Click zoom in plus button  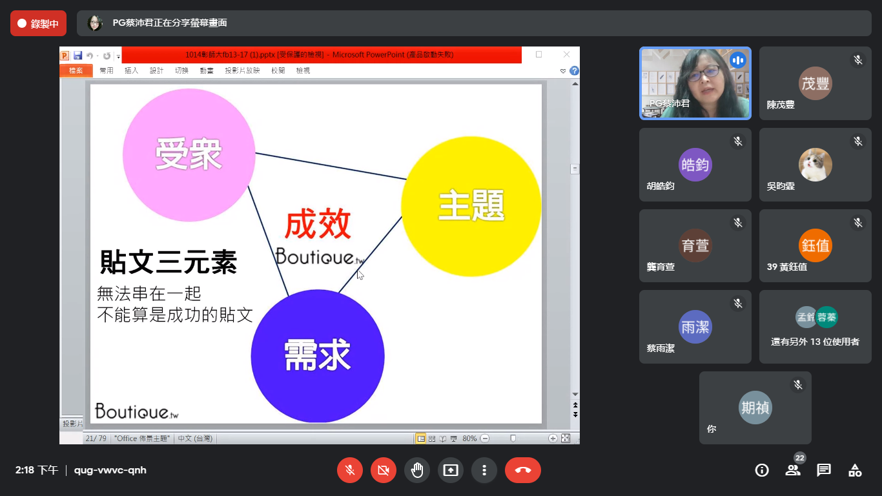553,439
